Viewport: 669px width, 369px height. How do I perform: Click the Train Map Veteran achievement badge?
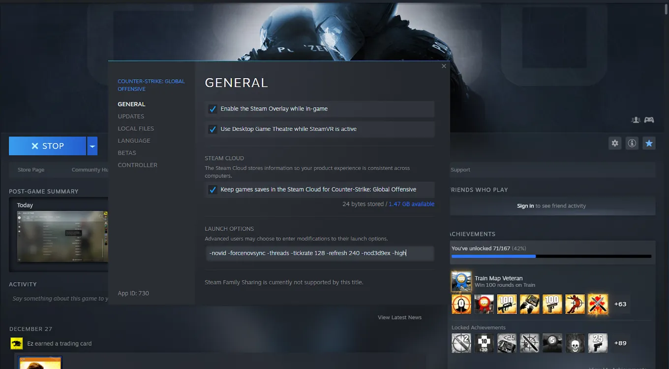(461, 282)
